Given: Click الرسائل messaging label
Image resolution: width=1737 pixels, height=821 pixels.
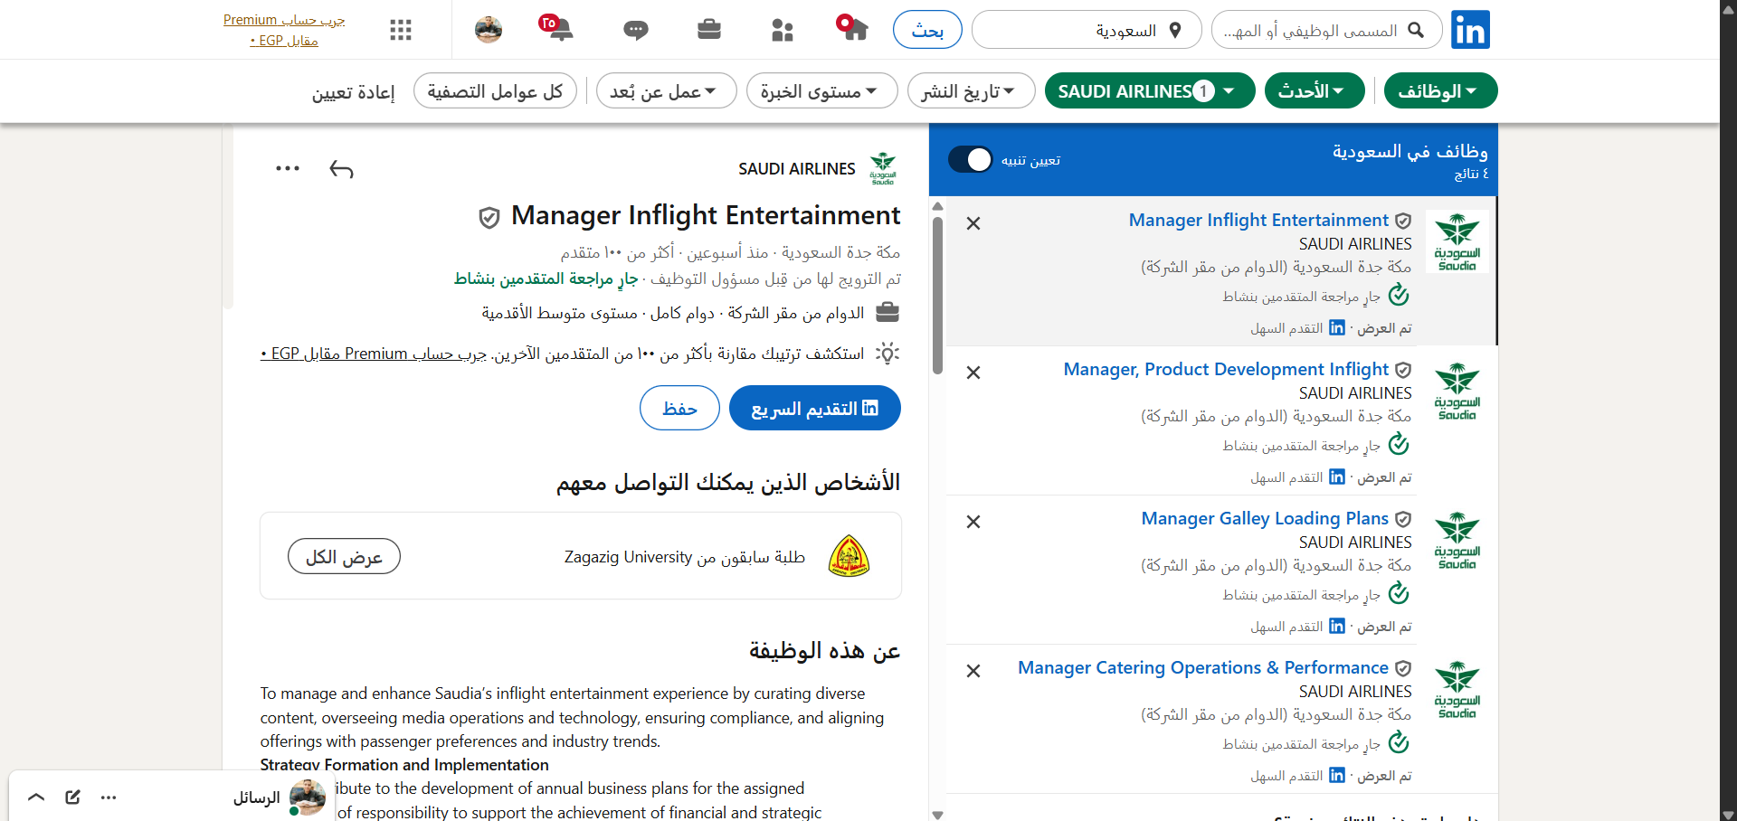Looking at the screenshot, I should pyautogui.click(x=257, y=797).
